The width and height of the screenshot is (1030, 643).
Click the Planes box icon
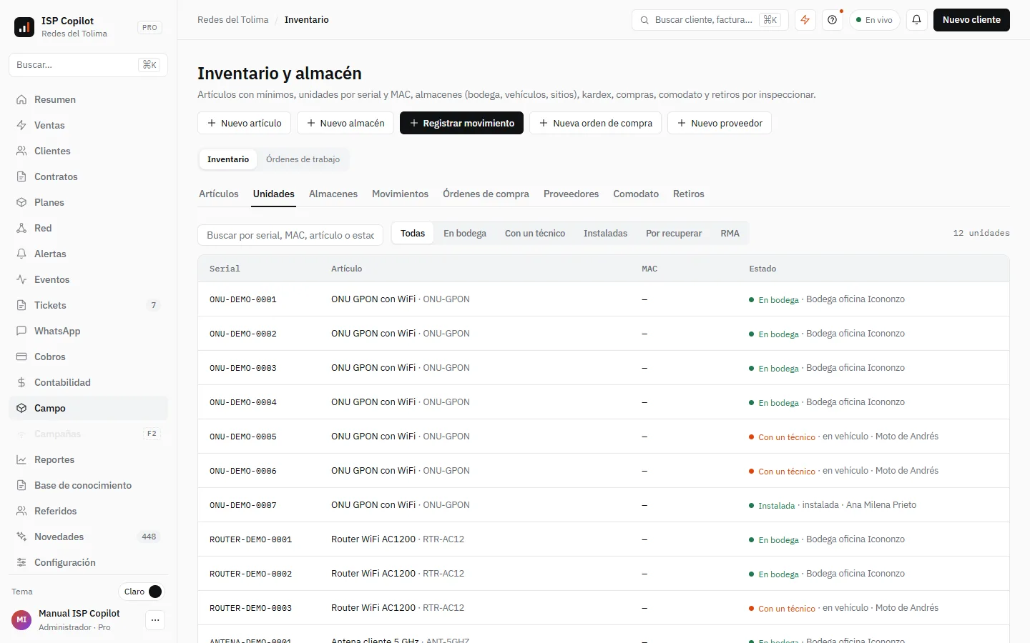tap(21, 202)
